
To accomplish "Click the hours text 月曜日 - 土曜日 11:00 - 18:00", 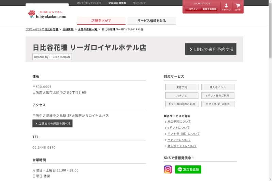I will pyautogui.click(x=55, y=170).
